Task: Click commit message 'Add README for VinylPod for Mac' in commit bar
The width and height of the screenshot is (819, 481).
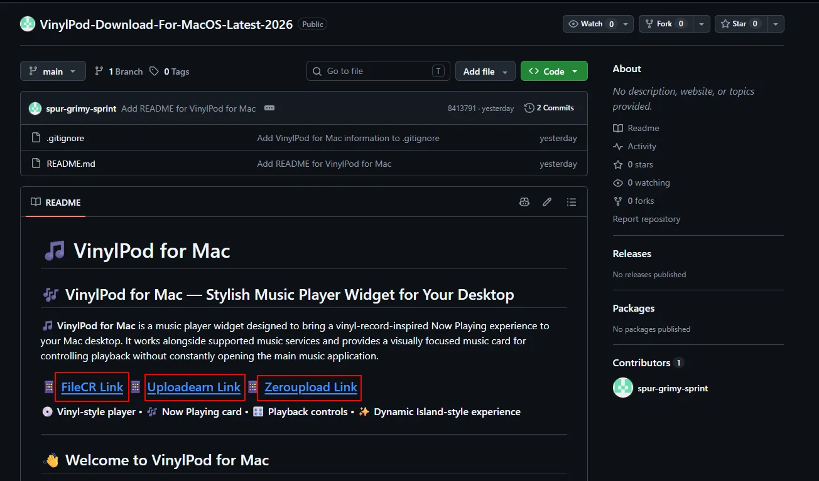Action: pos(188,108)
